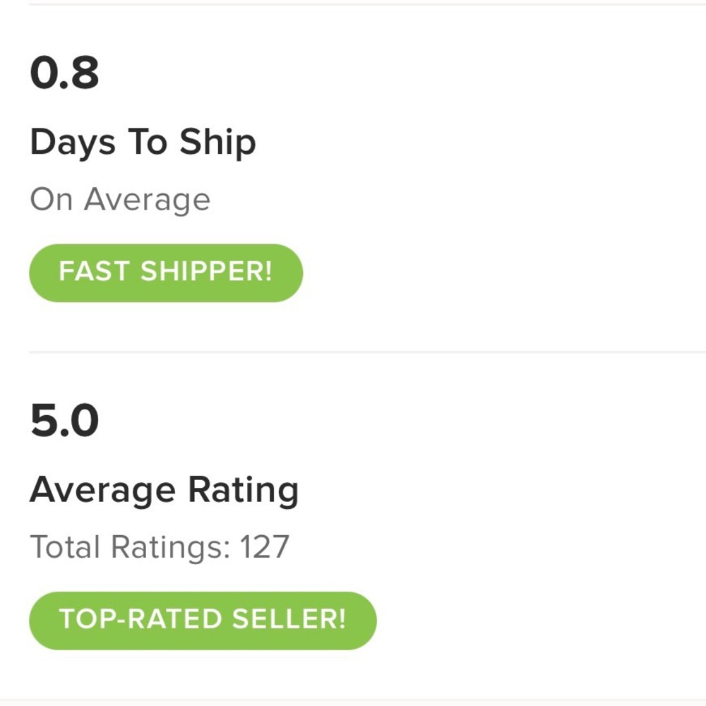Screen dimensions: 706x706
Task: Click the divider between the two sections
Action: click(x=367, y=352)
